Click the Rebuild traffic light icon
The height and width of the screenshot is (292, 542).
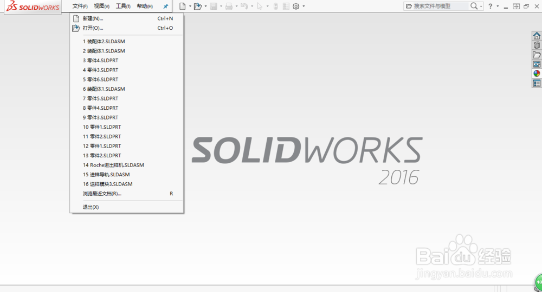click(x=276, y=6)
